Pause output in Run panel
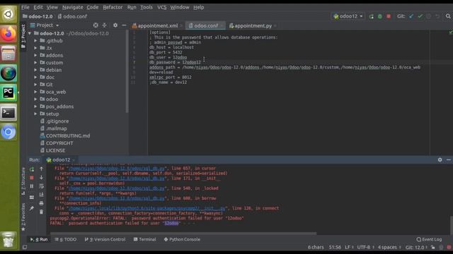Screen dimensions: 453x254 click(32, 186)
